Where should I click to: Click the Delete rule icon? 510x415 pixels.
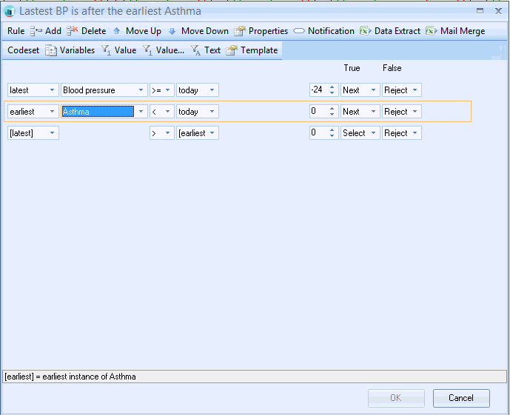[x=73, y=31]
